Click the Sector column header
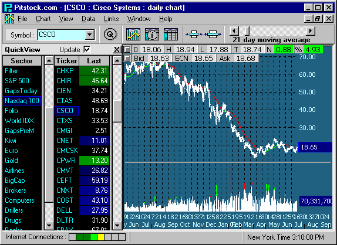The height and width of the screenshot is (245, 337). pos(22,61)
